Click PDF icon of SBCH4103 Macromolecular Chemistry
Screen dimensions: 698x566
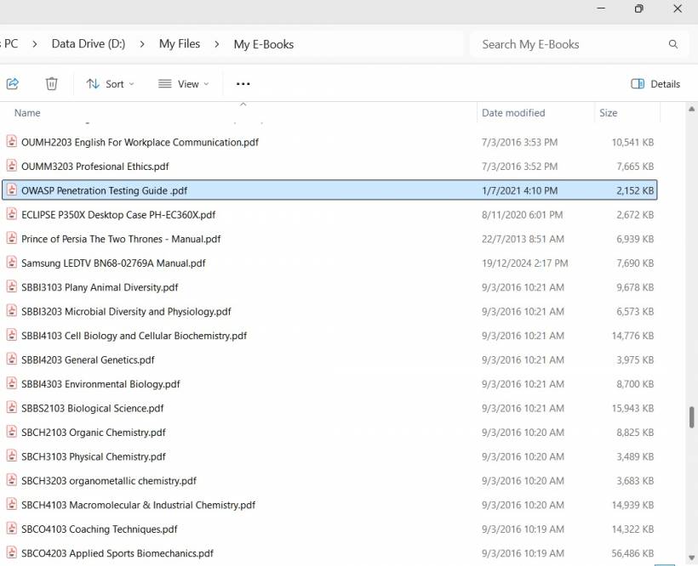click(12, 504)
